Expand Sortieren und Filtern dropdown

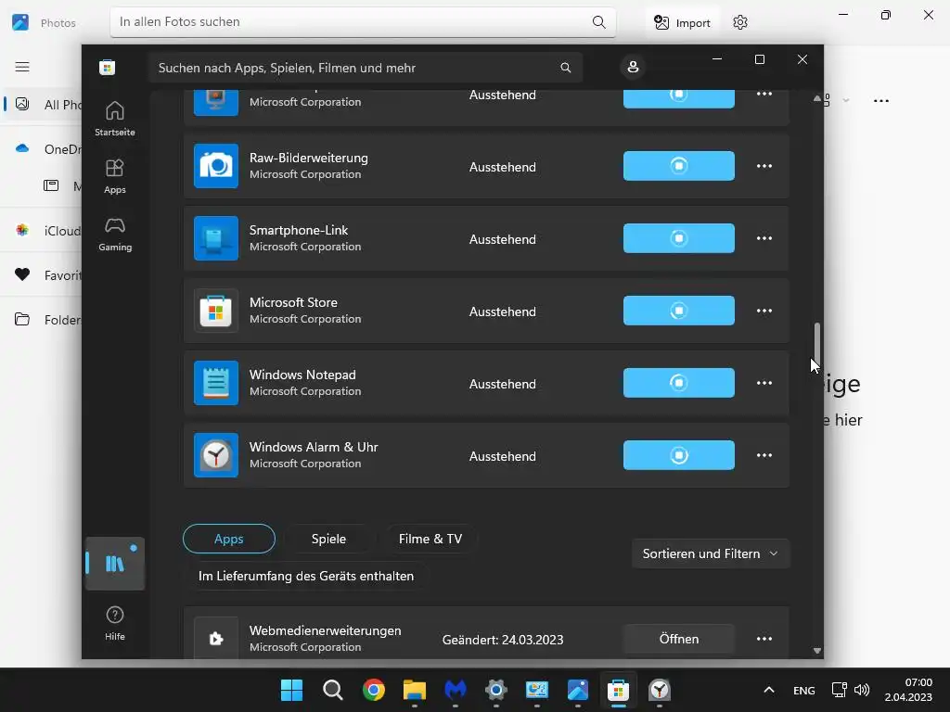710,553
